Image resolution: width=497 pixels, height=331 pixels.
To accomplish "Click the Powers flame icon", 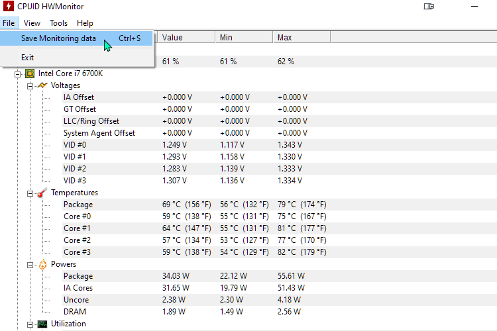I will [x=42, y=265].
